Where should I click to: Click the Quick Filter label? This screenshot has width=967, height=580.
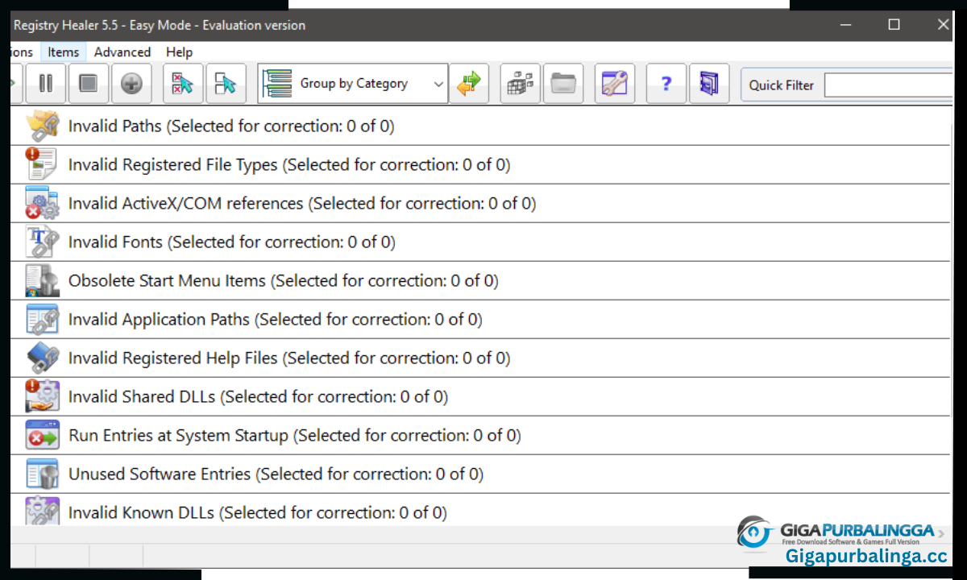click(782, 85)
